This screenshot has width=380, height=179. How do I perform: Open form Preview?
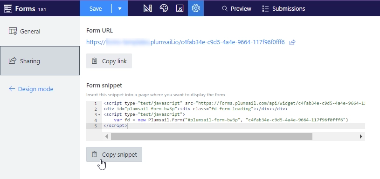tap(236, 9)
